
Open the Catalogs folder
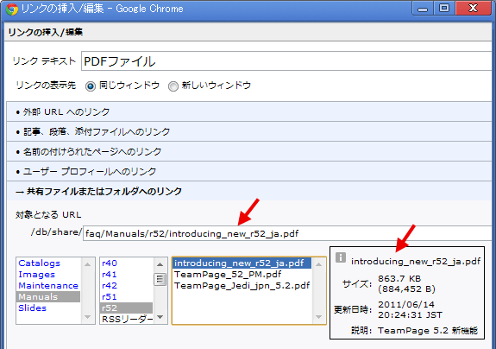[39, 263]
